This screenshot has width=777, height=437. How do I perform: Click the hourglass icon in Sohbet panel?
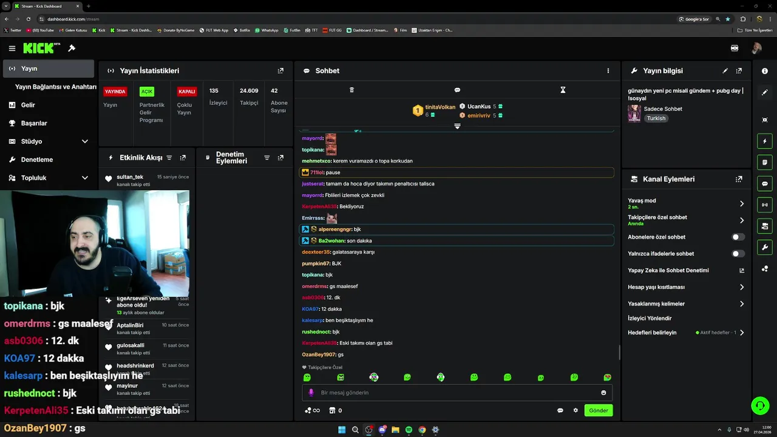tap(563, 90)
